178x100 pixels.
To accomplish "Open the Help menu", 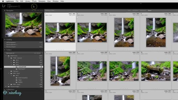I will 62,1.
